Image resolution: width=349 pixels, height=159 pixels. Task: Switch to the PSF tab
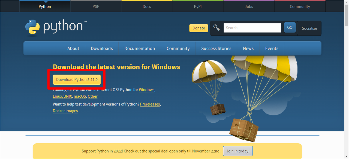[x=96, y=6]
